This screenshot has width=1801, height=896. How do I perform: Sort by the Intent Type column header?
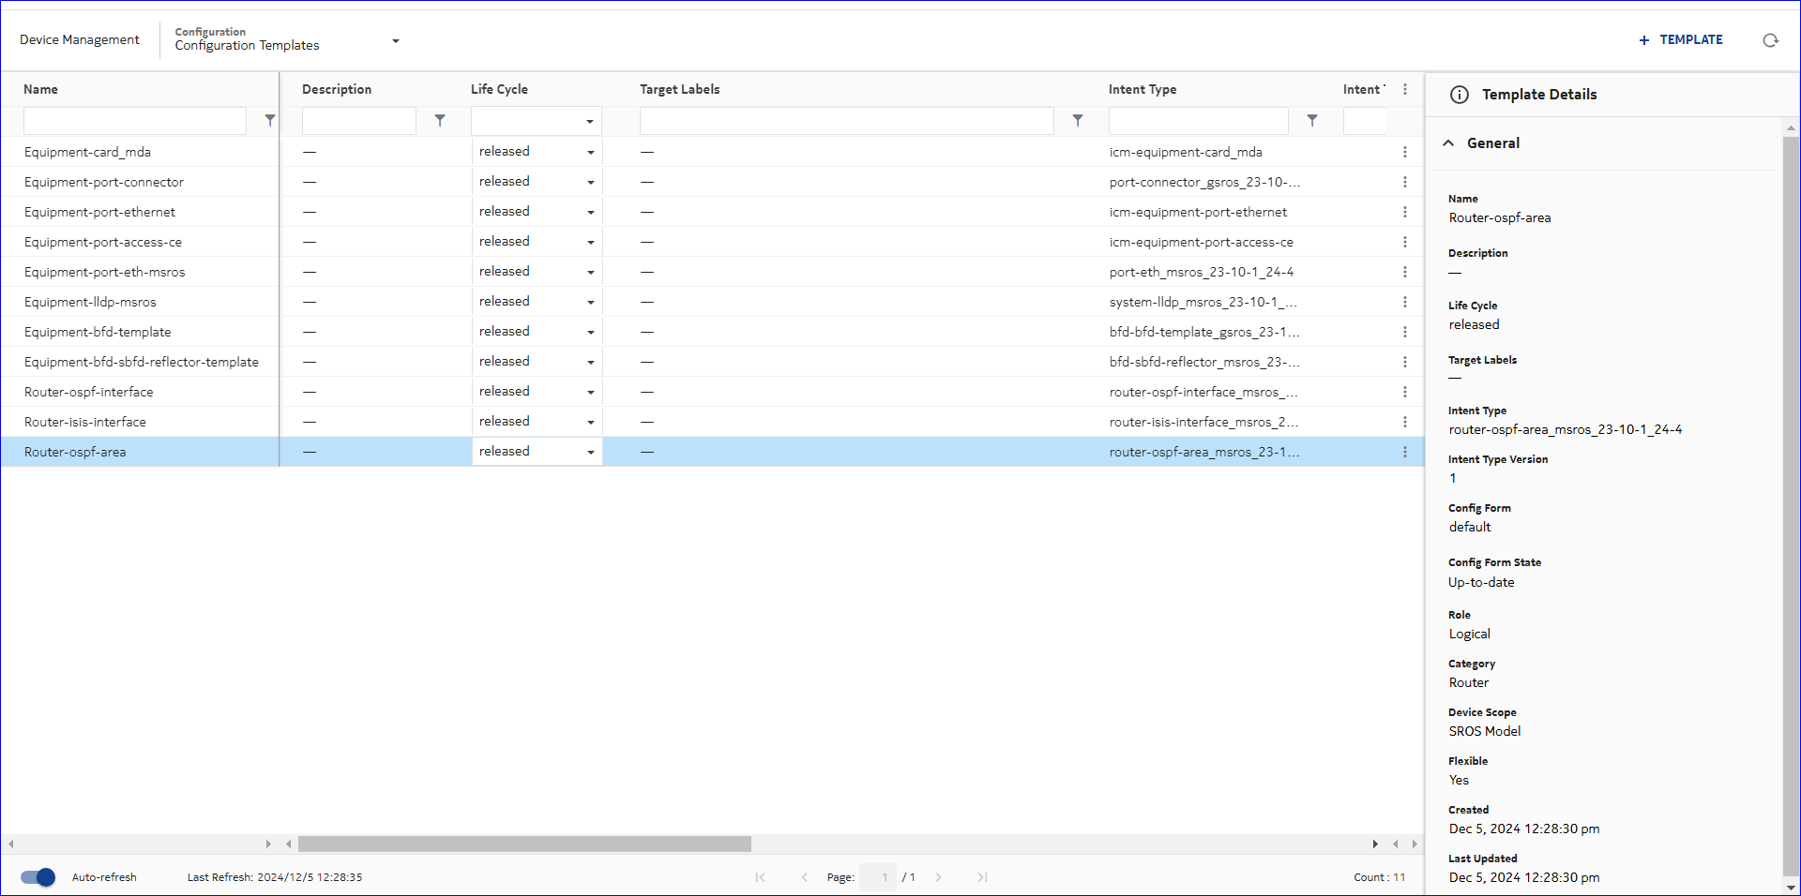1142,90
